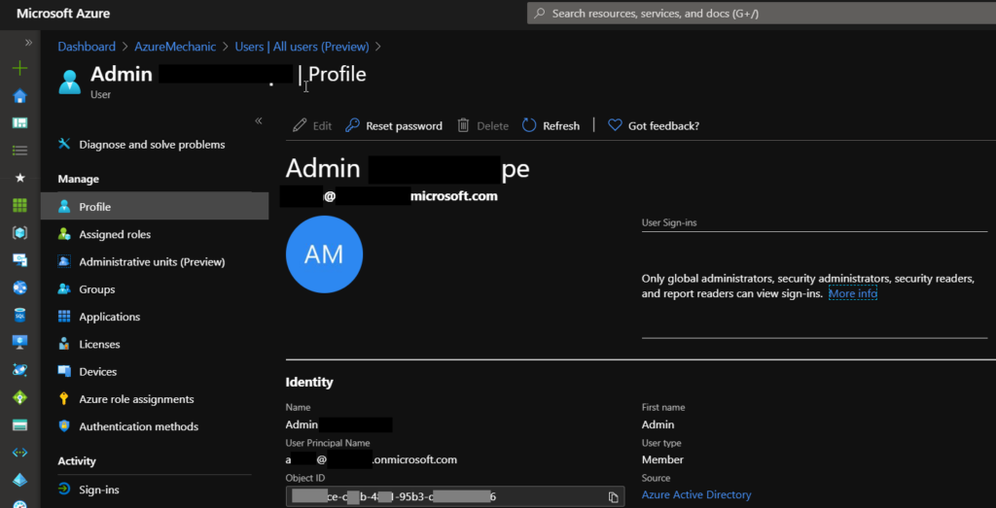Open Diagnose and solve problems
The height and width of the screenshot is (508, 996).
[x=152, y=145]
